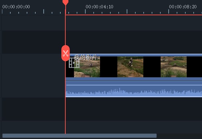Screen dimensions: 202x139
Task: Click the audio volume line above the waveform
Action: click(133, 85)
